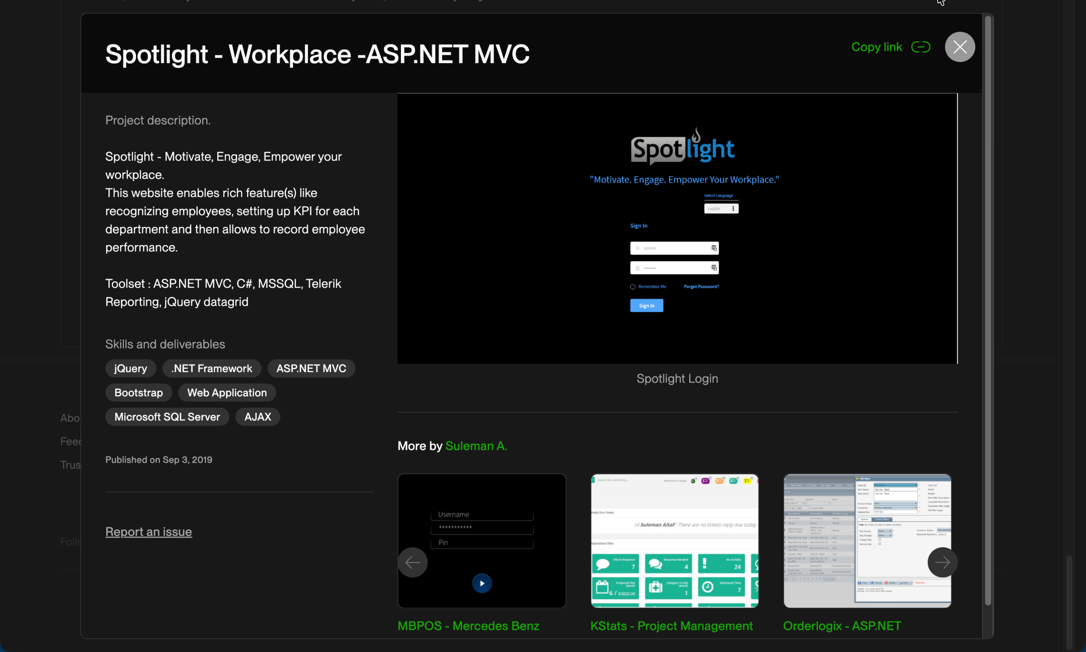Click the person icon in the admin username field
The image size is (1086, 652).
[x=637, y=248]
